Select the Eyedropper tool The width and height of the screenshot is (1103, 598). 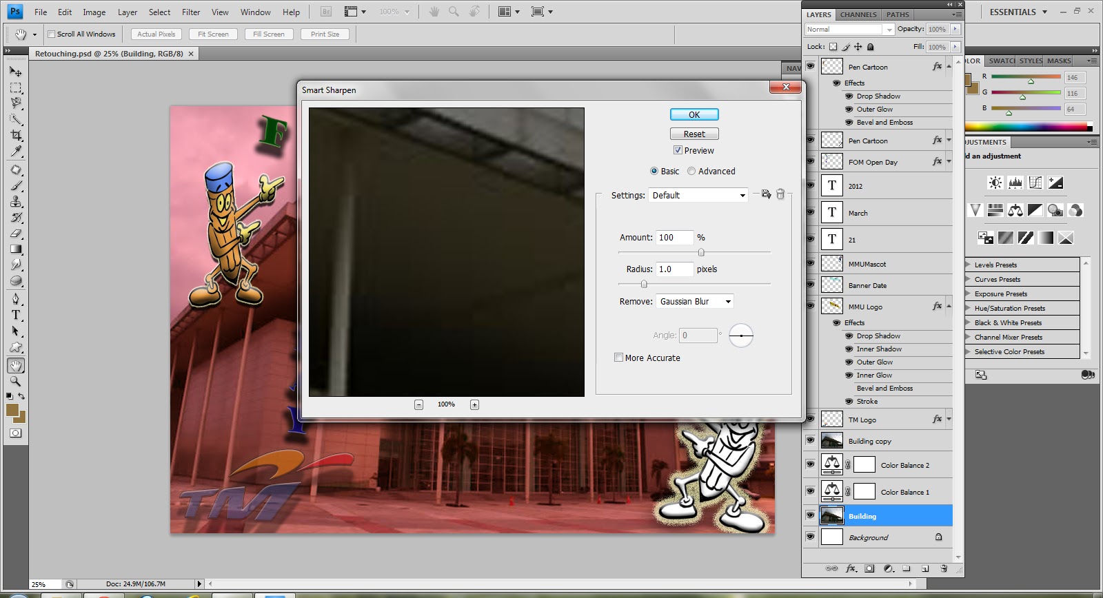click(16, 151)
